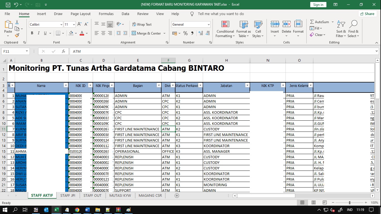Toggle Italic formatting

click(39, 33)
